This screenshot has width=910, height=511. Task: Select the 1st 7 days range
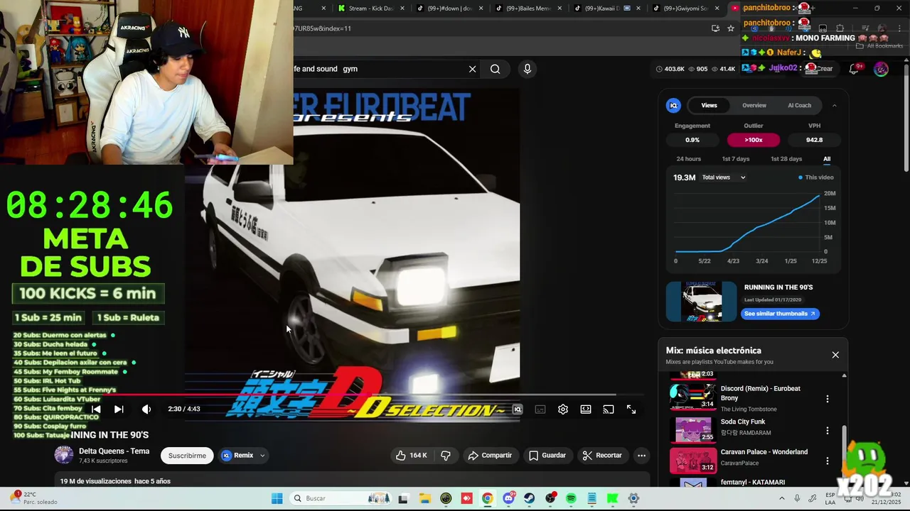coord(736,159)
